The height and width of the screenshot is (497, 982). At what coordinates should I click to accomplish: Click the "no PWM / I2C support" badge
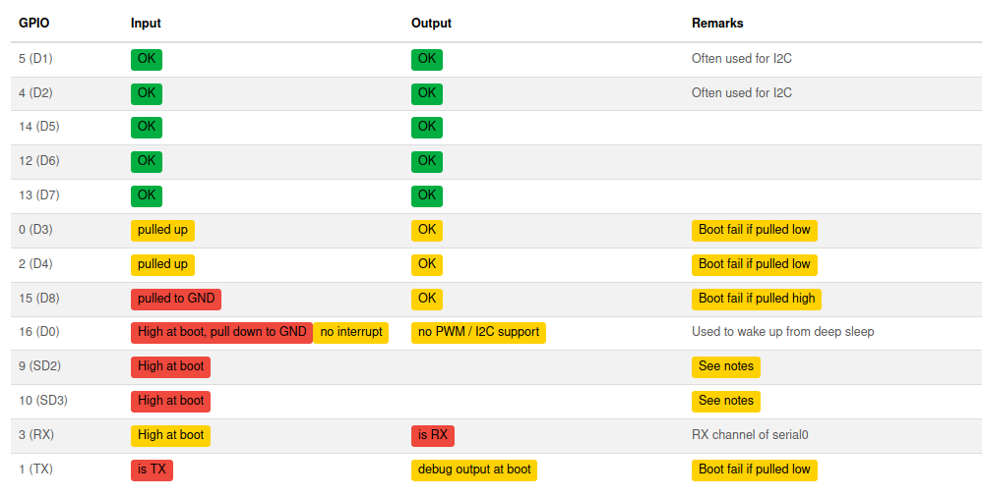[x=478, y=332]
